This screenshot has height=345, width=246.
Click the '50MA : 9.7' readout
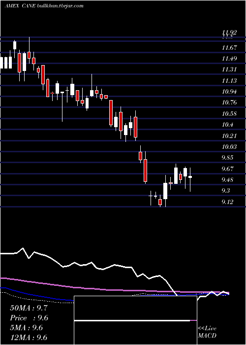coord(29,308)
